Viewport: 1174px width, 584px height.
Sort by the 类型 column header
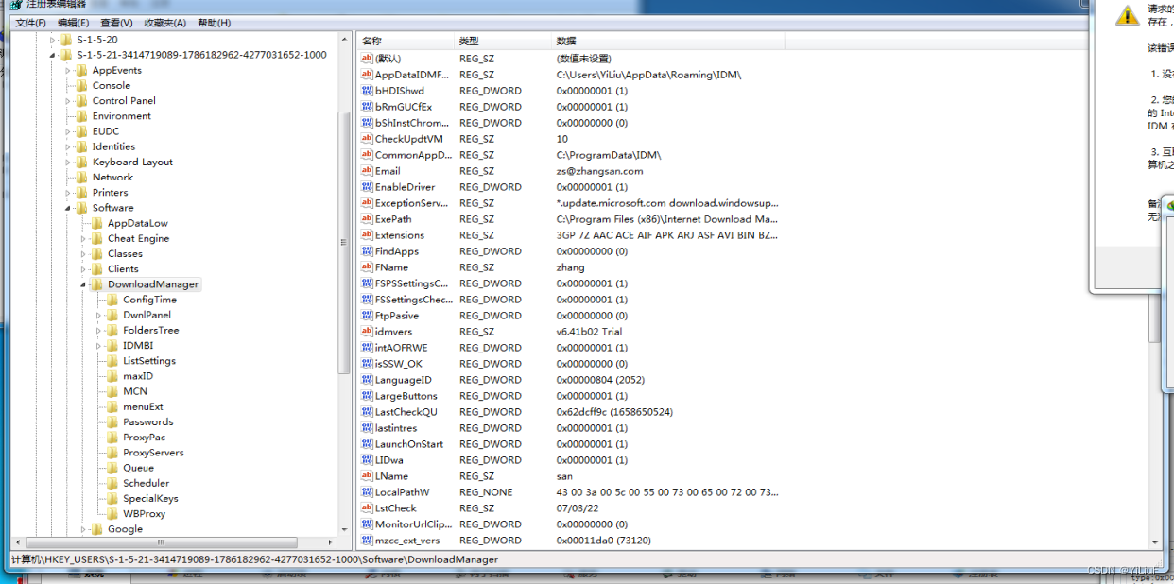(x=503, y=41)
